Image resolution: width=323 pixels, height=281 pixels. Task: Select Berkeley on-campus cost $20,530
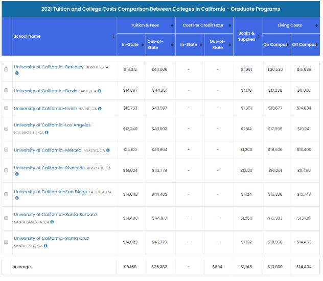click(x=275, y=69)
